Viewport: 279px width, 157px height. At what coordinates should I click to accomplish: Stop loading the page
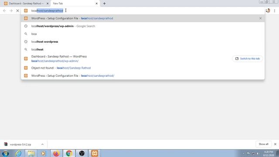pyautogui.click(x=17, y=10)
